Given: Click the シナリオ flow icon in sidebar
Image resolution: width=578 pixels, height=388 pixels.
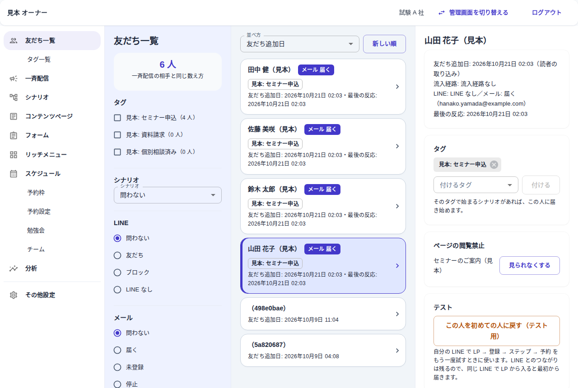Looking at the screenshot, I should tap(14, 97).
